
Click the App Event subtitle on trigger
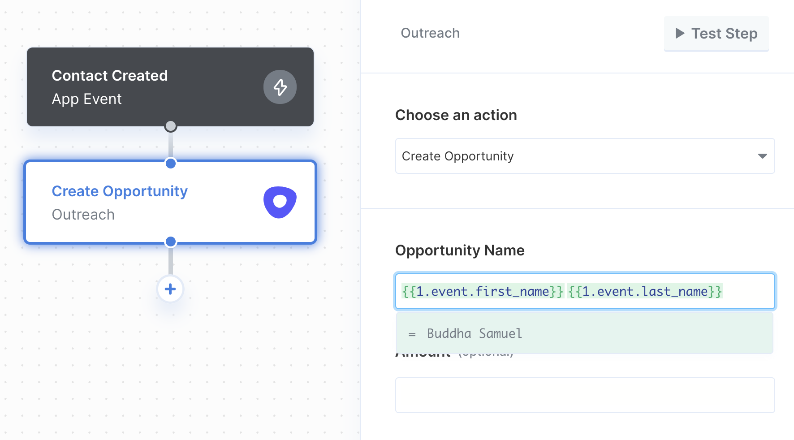[x=86, y=99]
